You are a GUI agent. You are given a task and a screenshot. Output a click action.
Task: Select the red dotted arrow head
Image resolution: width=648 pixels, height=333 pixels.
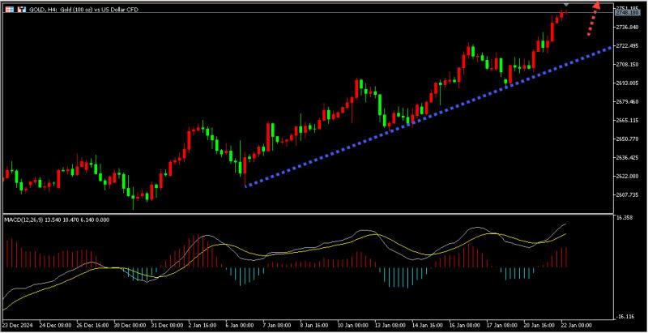[598, 6]
